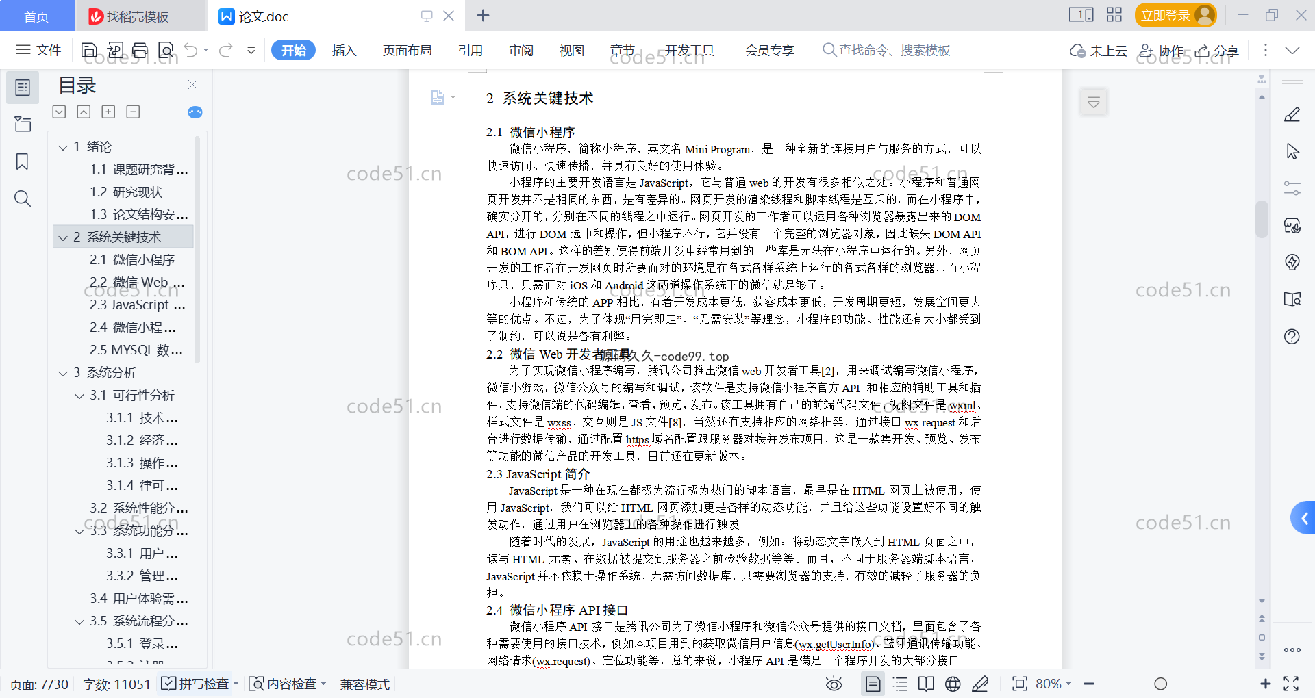Select the cursor selection tool in right sidebar
Screen dimensions: 1315x698
(x=1292, y=151)
